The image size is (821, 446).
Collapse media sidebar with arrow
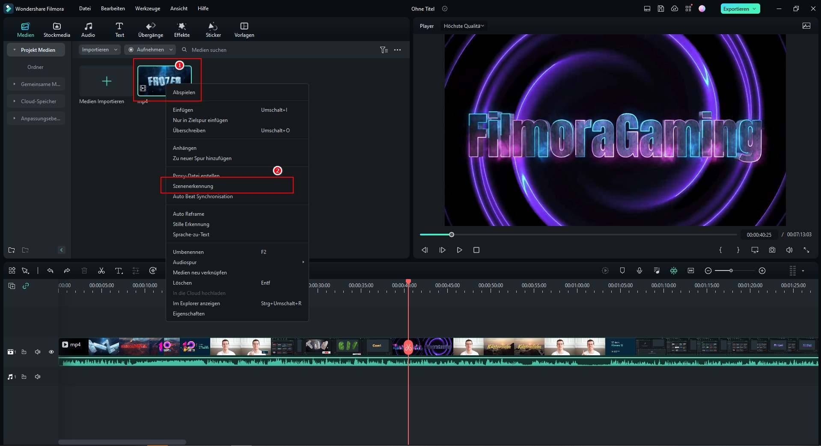pos(62,250)
